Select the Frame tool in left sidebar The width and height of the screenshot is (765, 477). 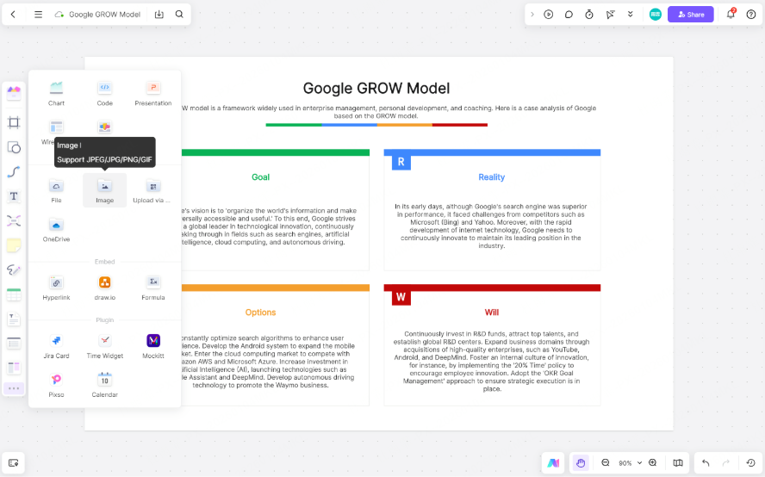click(14, 122)
